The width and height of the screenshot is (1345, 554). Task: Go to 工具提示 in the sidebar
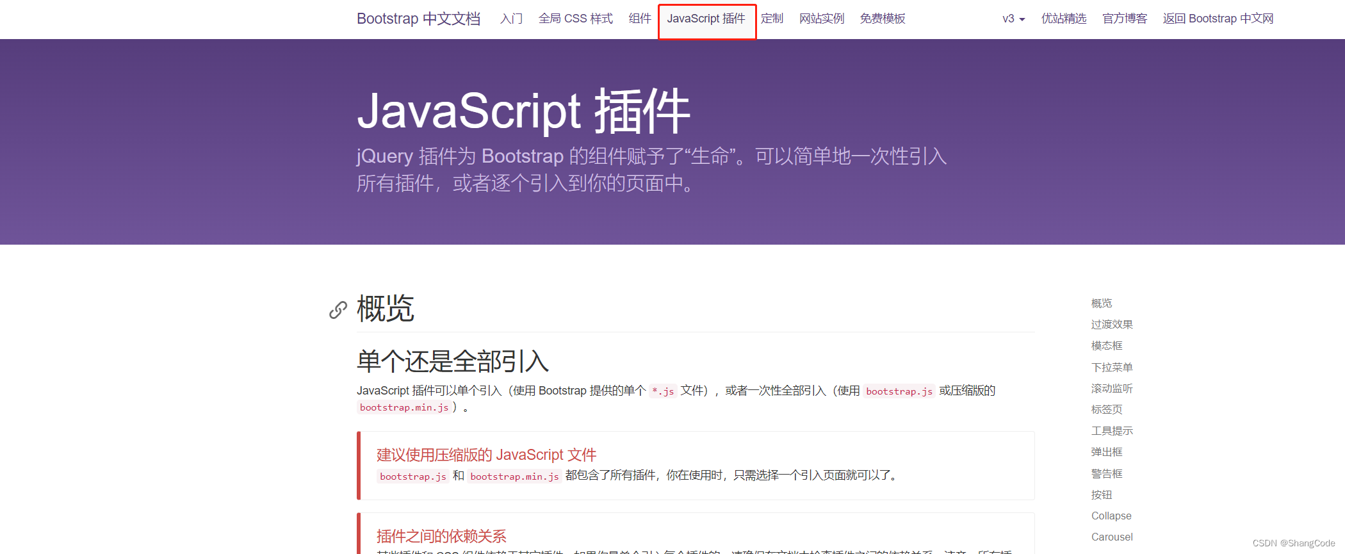(x=1112, y=431)
